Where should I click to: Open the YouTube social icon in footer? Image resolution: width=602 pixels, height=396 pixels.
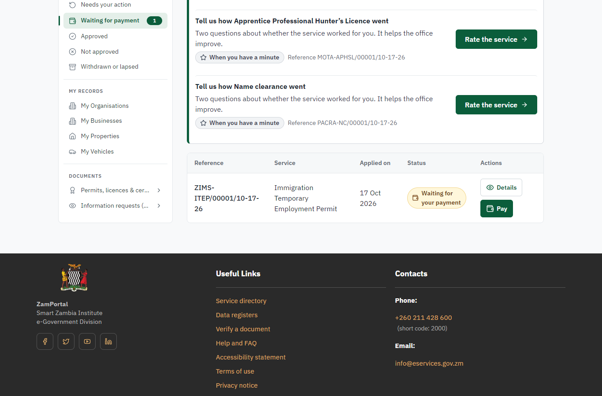[87, 341]
